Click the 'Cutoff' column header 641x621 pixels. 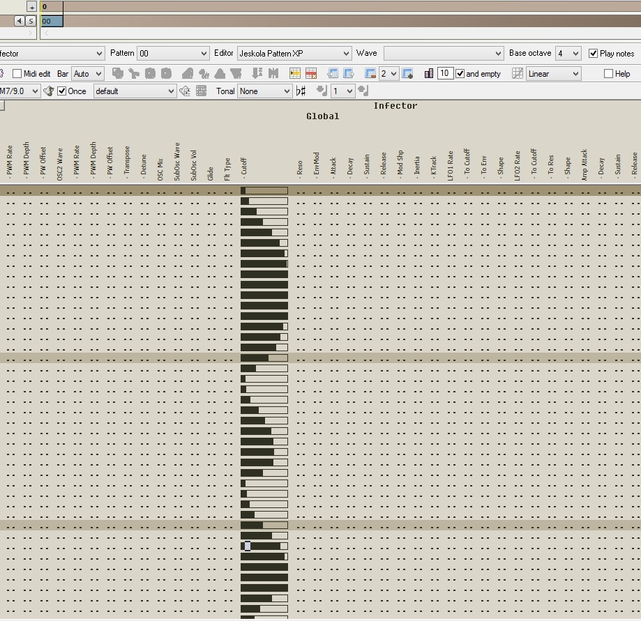[243, 167]
